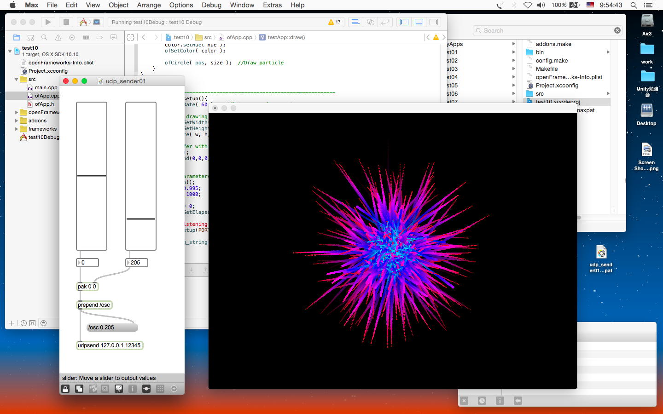Screen dimensions: 663x414
Task: Expand the frameworks group
Action: (x=16, y=129)
